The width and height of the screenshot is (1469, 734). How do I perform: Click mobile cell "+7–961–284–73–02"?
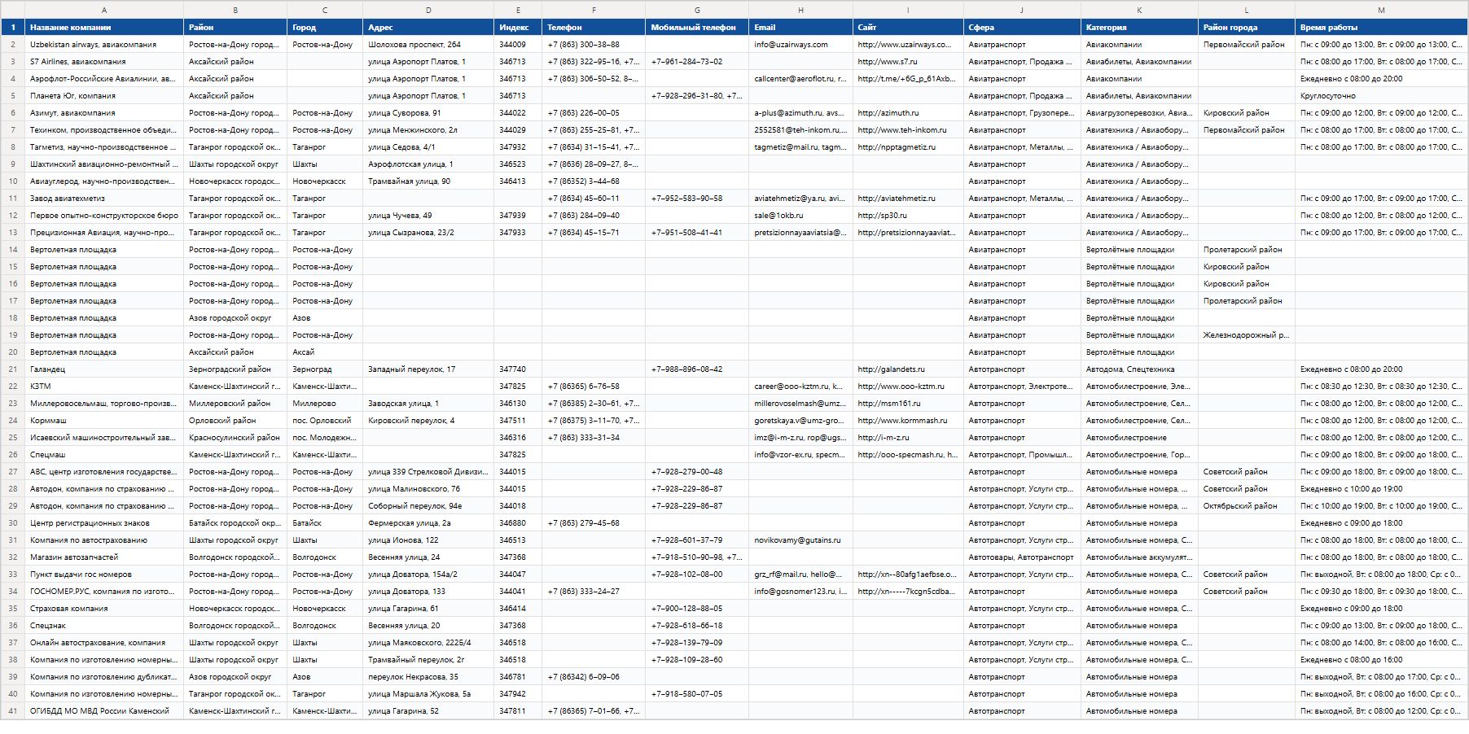[x=697, y=62]
